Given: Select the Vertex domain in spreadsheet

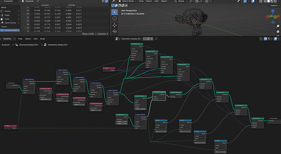Looking at the screenshot, I should 10,11.
